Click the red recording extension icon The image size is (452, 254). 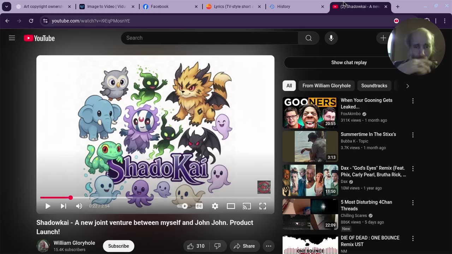pos(396,21)
